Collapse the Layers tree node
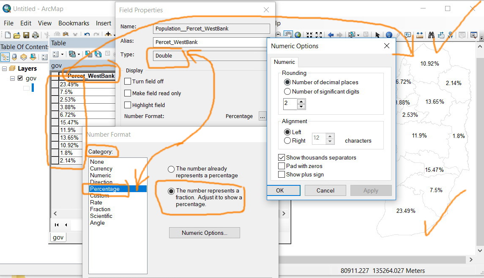484x278 pixels. coord(4,69)
